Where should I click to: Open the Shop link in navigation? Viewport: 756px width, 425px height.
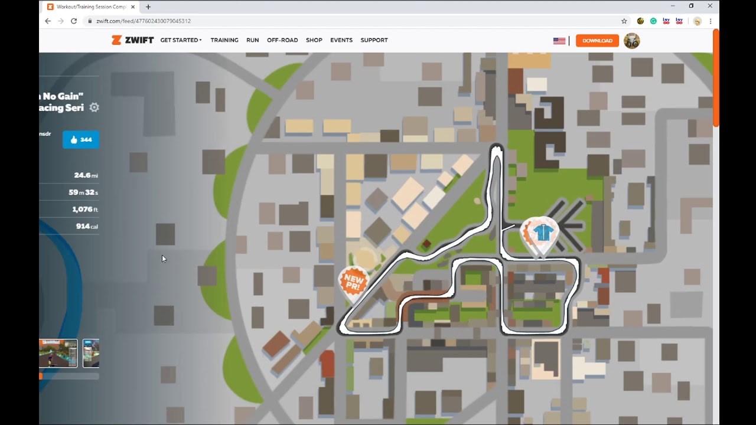tap(314, 40)
